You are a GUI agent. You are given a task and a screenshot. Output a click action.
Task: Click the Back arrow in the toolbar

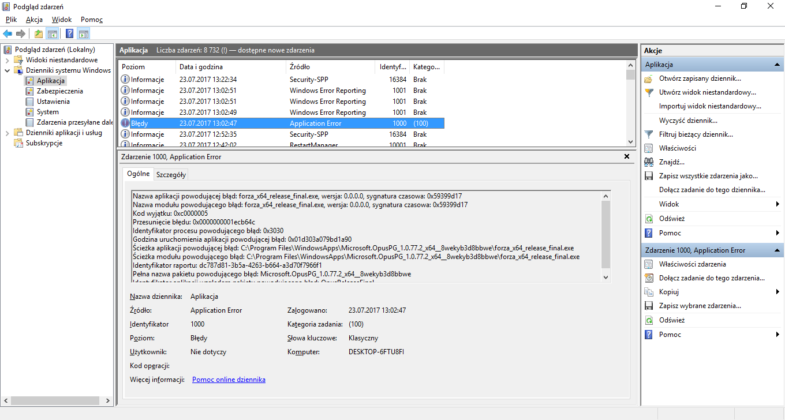click(x=8, y=33)
